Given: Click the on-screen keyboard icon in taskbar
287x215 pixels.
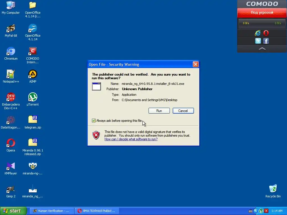Looking at the screenshot, I should (251, 211).
